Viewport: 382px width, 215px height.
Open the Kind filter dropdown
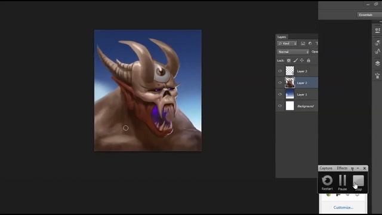click(287, 44)
